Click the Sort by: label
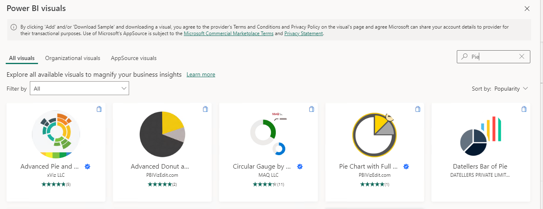 [481, 89]
